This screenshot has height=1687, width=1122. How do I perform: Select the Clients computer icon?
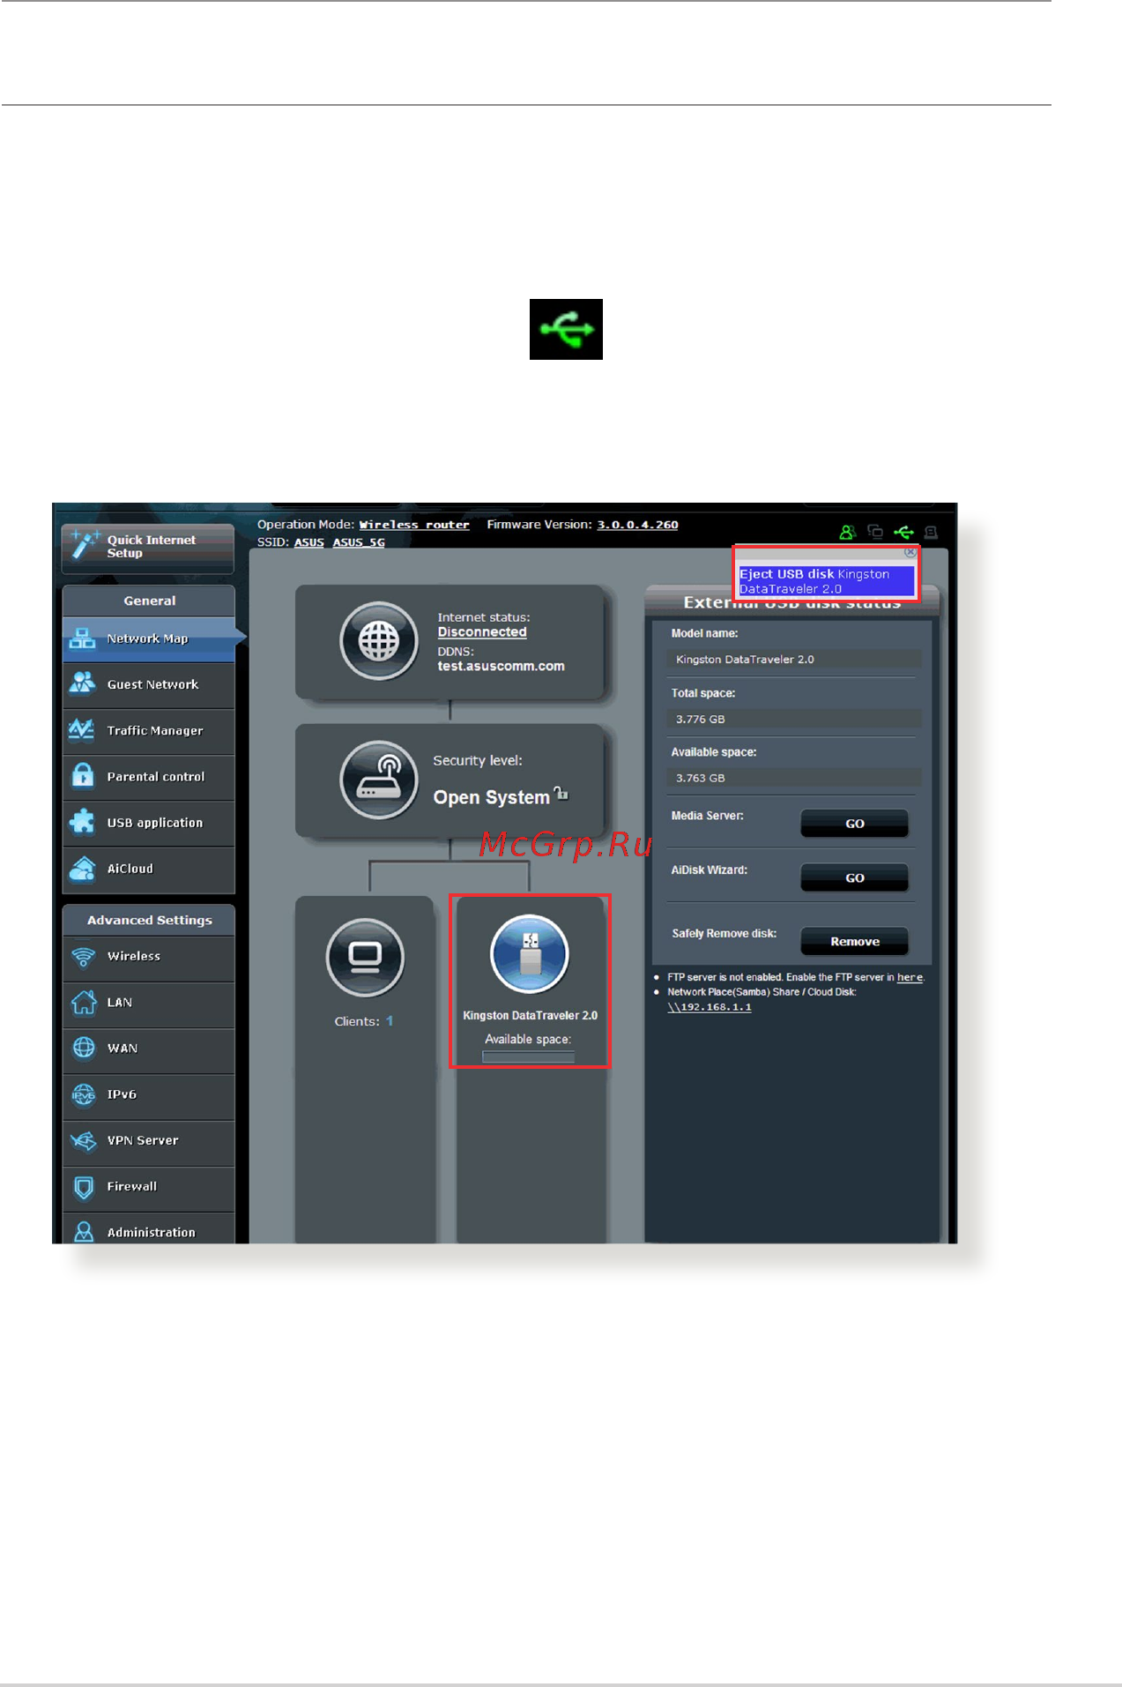click(x=365, y=957)
